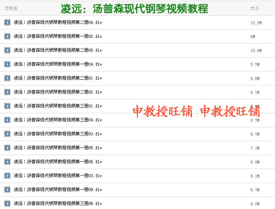
Task: Open file name 汤普森现代钢琴教程视频第三册01.flv
Action: point(58,106)
